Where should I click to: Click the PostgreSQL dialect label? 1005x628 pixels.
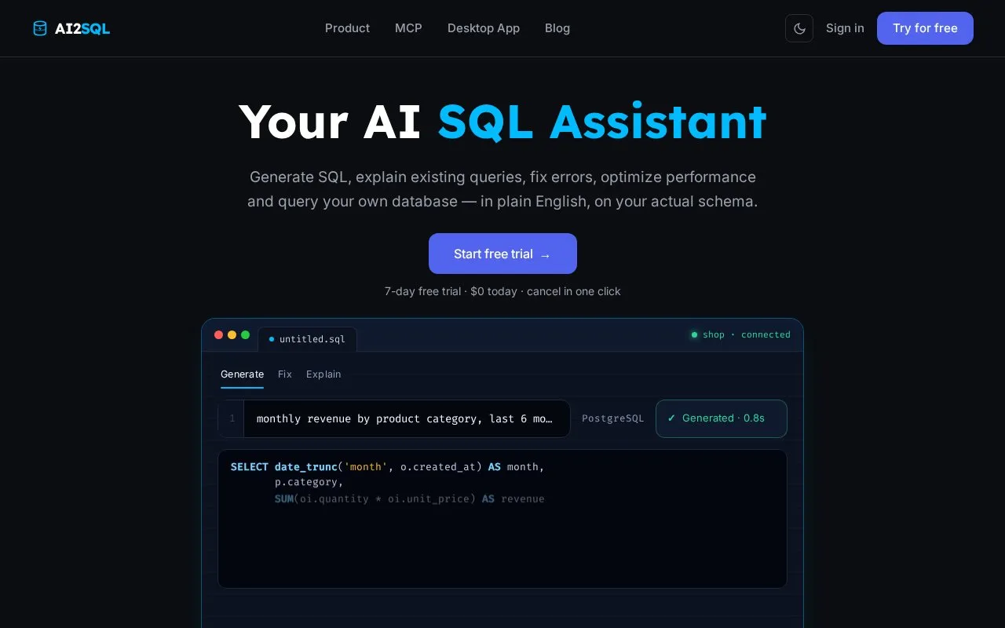coord(612,418)
